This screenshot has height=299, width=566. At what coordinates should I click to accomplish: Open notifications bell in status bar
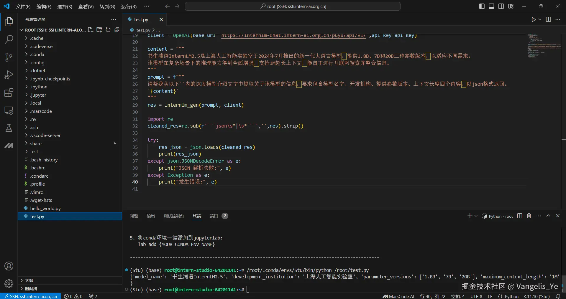click(x=558, y=296)
